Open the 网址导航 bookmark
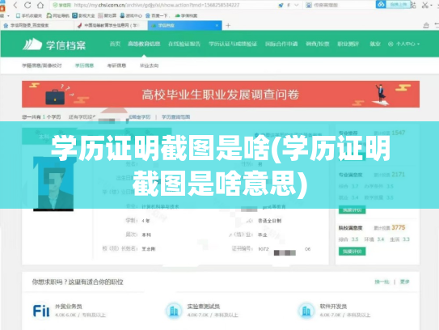Image resolution: width=439 pixels, height=330 pixels. pyautogui.click(x=57, y=15)
